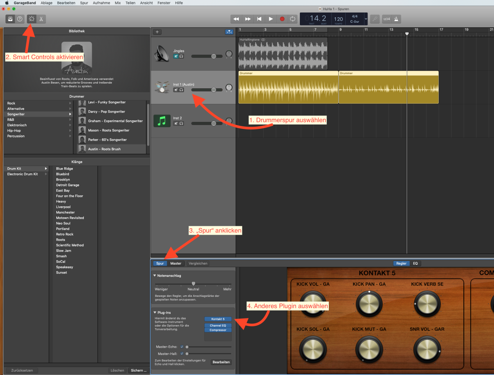The width and height of the screenshot is (494, 375).
Task: Expand the Hip-Hop drummer genre
Action: pos(70,130)
